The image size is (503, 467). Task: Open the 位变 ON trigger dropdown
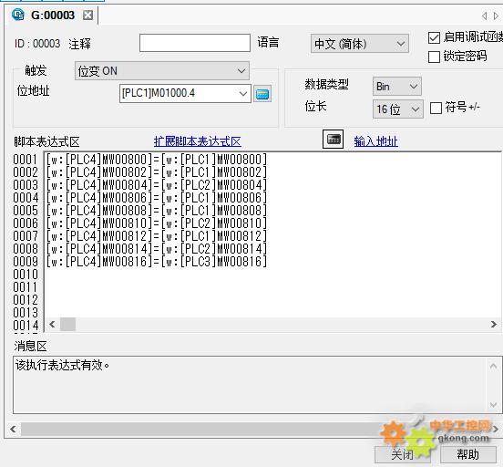(161, 70)
